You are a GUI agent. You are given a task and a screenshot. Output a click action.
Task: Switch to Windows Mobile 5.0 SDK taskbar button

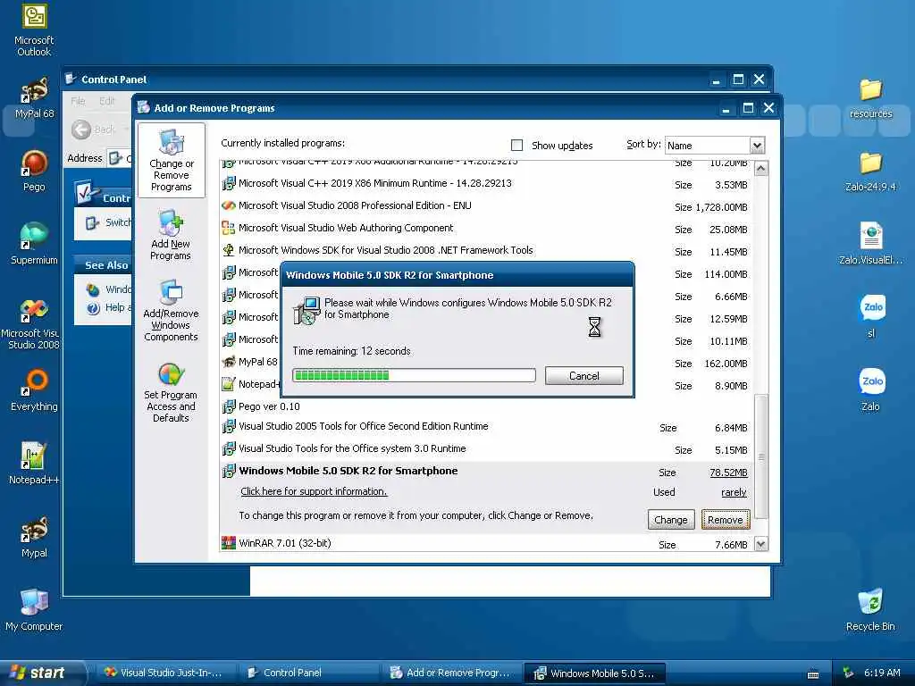coord(594,673)
